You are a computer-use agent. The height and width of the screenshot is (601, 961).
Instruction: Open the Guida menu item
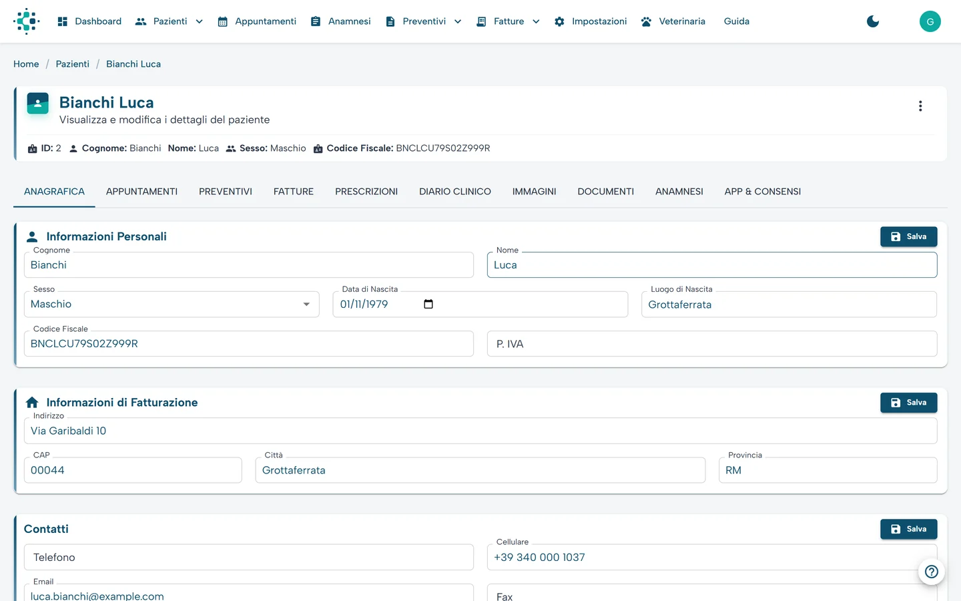737,21
